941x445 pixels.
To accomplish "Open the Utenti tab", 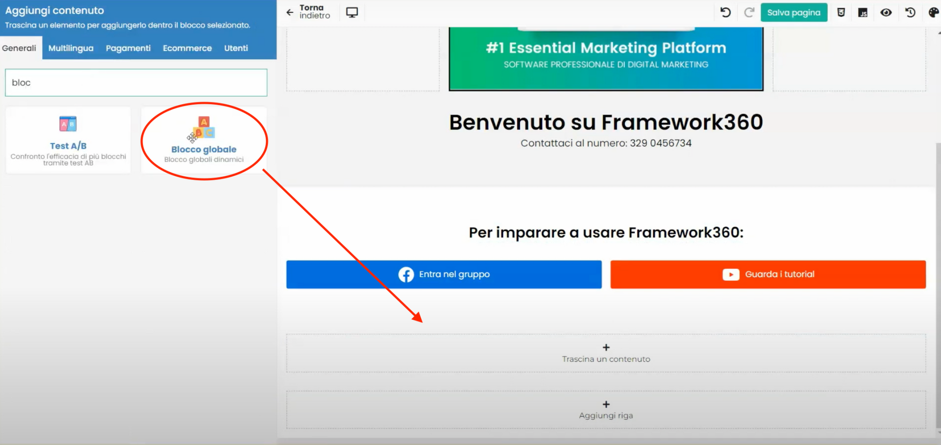I will coord(236,48).
